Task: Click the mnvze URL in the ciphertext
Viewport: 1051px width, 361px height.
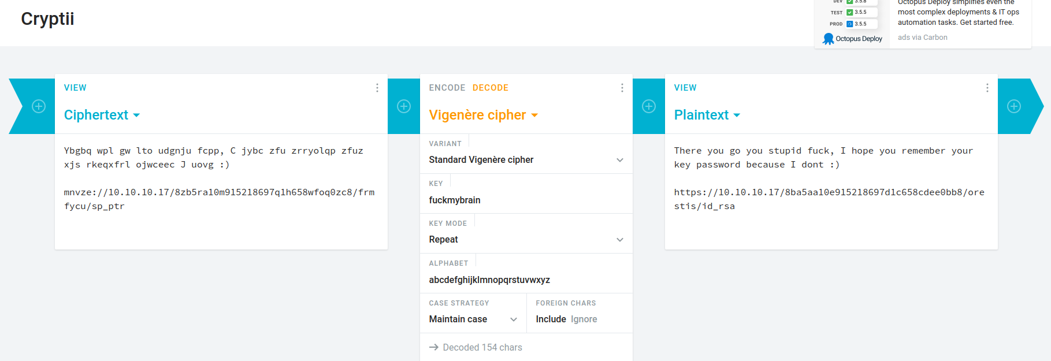Action: 219,199
